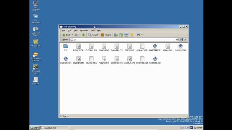Go up one level with green arrow
The height and width of the screenshot is (130, 232).
(x=83, y=35)
